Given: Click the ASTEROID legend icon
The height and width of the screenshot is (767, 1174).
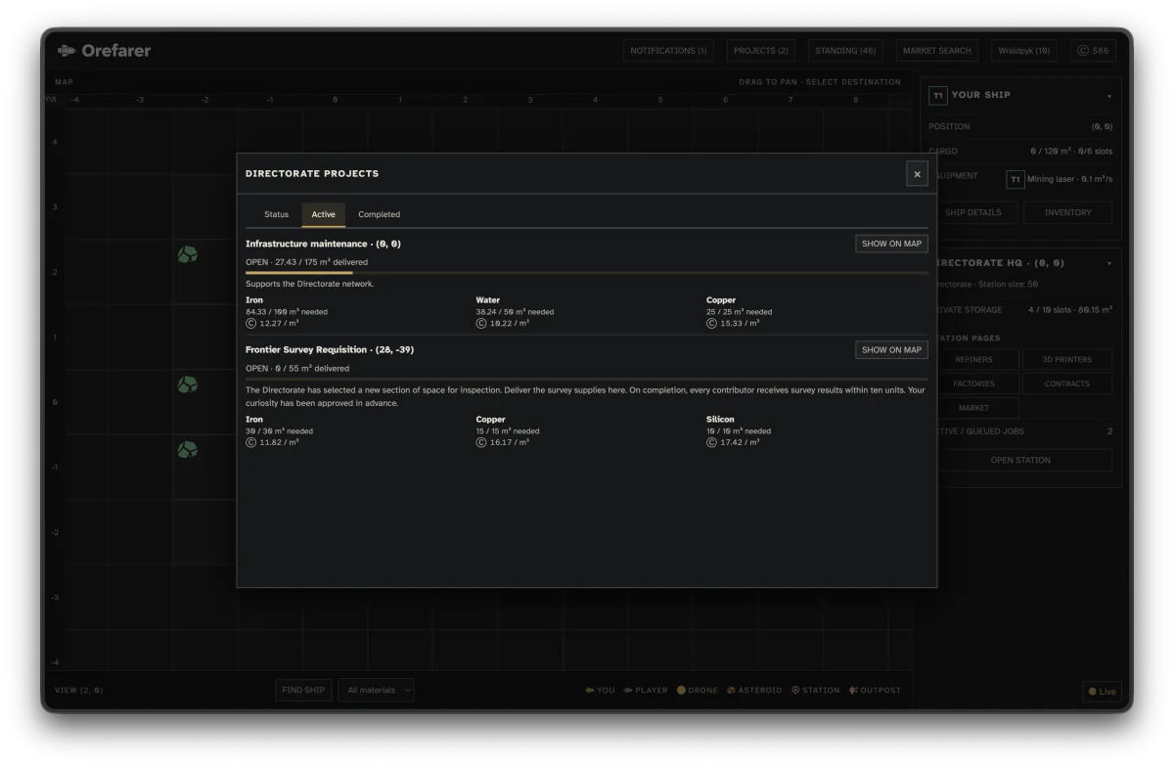Looking at the screenshot, I should pos(731,691).
